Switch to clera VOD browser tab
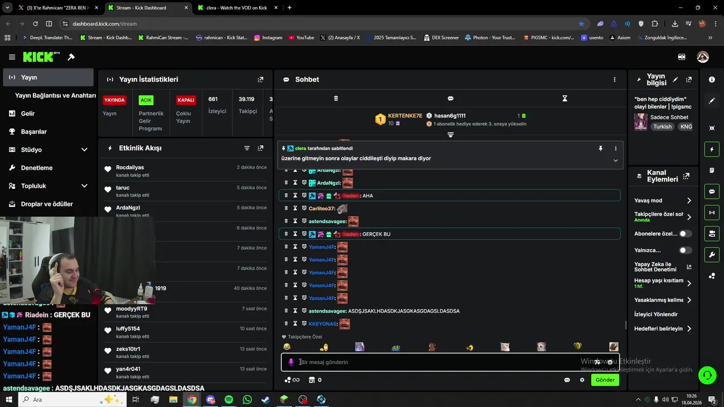 coord(236,8)
